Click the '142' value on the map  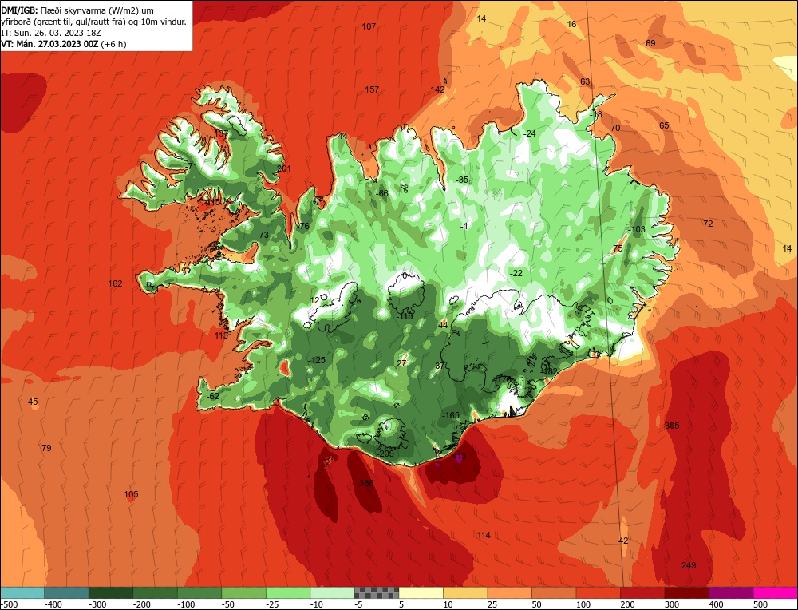[437, 89]
